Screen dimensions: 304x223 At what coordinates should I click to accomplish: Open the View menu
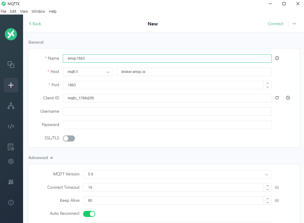(x=24, y=12)
